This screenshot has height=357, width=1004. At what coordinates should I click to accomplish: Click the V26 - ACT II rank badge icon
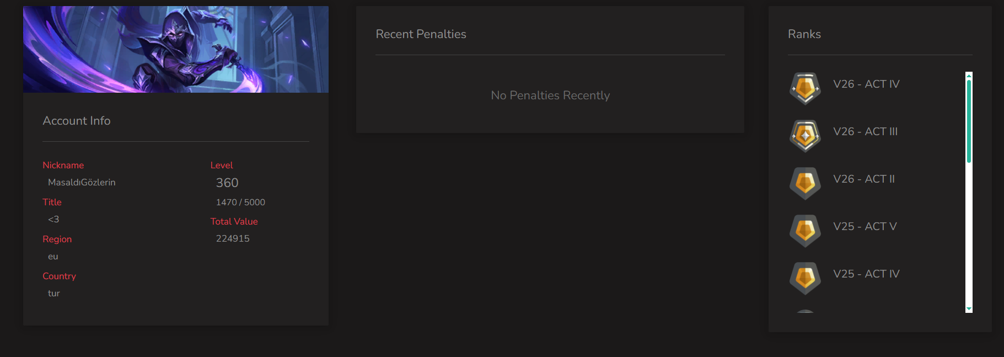tap(805, 183)
